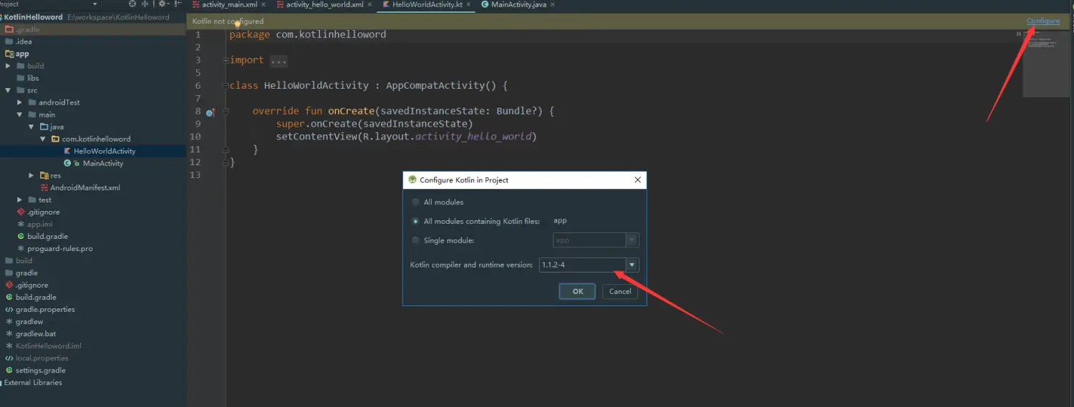Open the Project view selector dropdown
The image size is (1074, 407).
95,4
